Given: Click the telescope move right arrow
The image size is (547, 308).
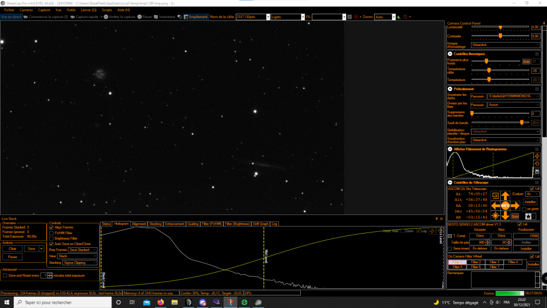Looking at the screenshot, I should 515,206.
